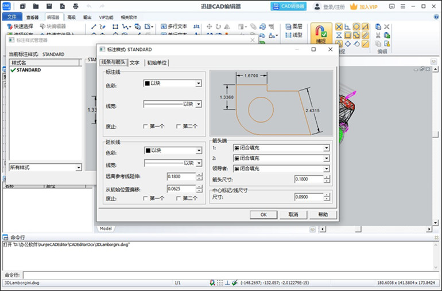Select the rectangle drawing tool
Screen dimensions: 442x291
pos(115,27)
